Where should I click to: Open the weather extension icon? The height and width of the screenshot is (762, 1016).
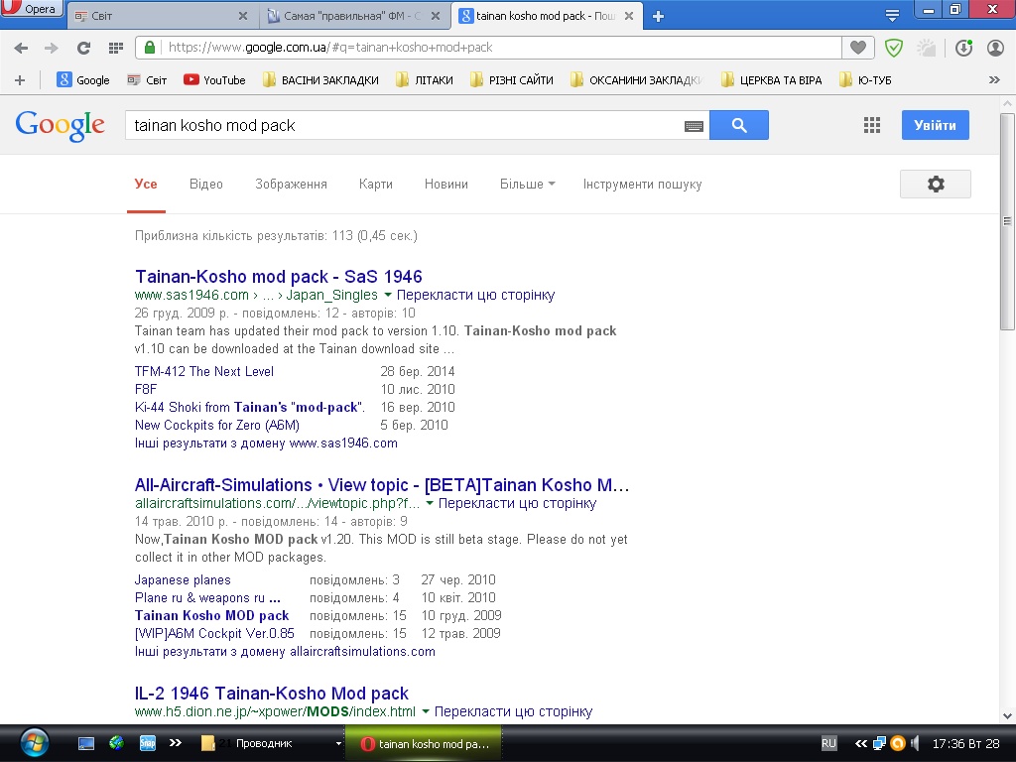click(x=926, y=48)
